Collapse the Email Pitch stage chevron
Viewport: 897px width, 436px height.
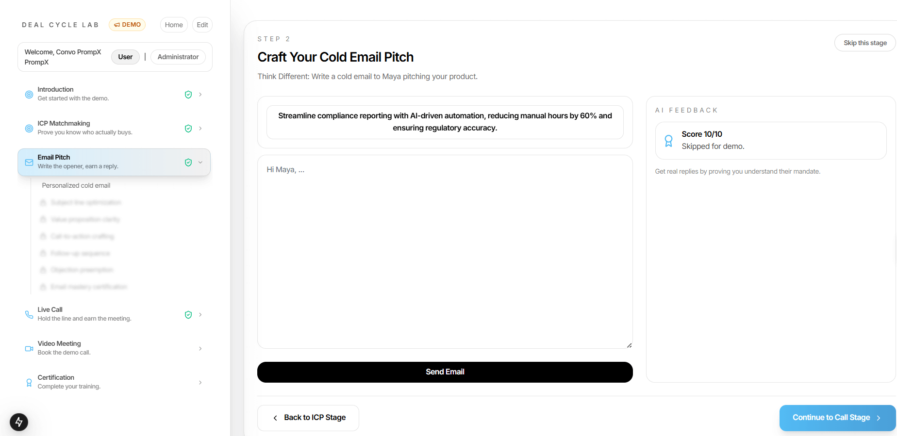click(200, 162)
